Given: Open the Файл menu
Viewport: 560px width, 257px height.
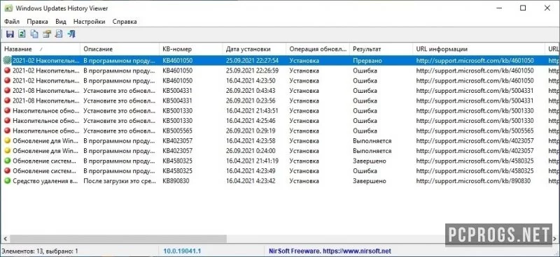Looking at the screenshot, I should click(12, 22).
